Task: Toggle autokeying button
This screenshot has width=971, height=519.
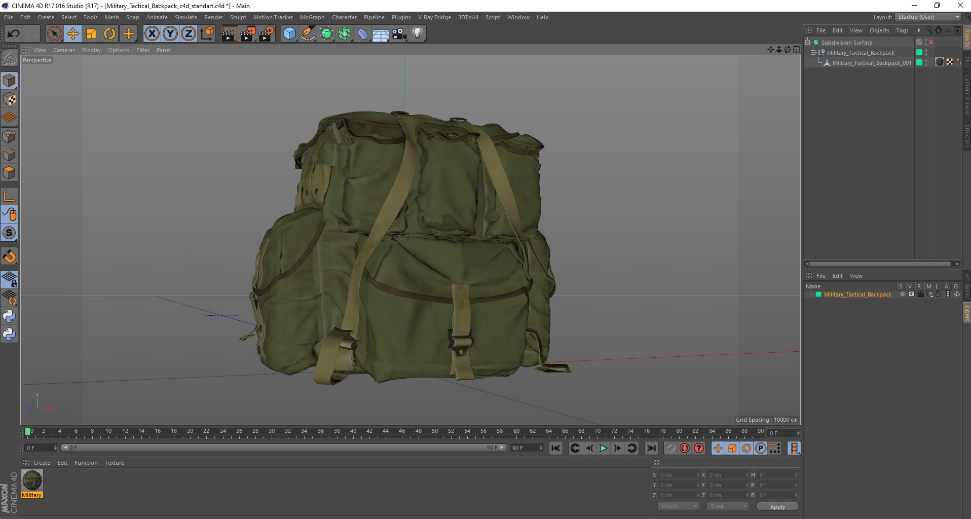Action: point(685,448)
